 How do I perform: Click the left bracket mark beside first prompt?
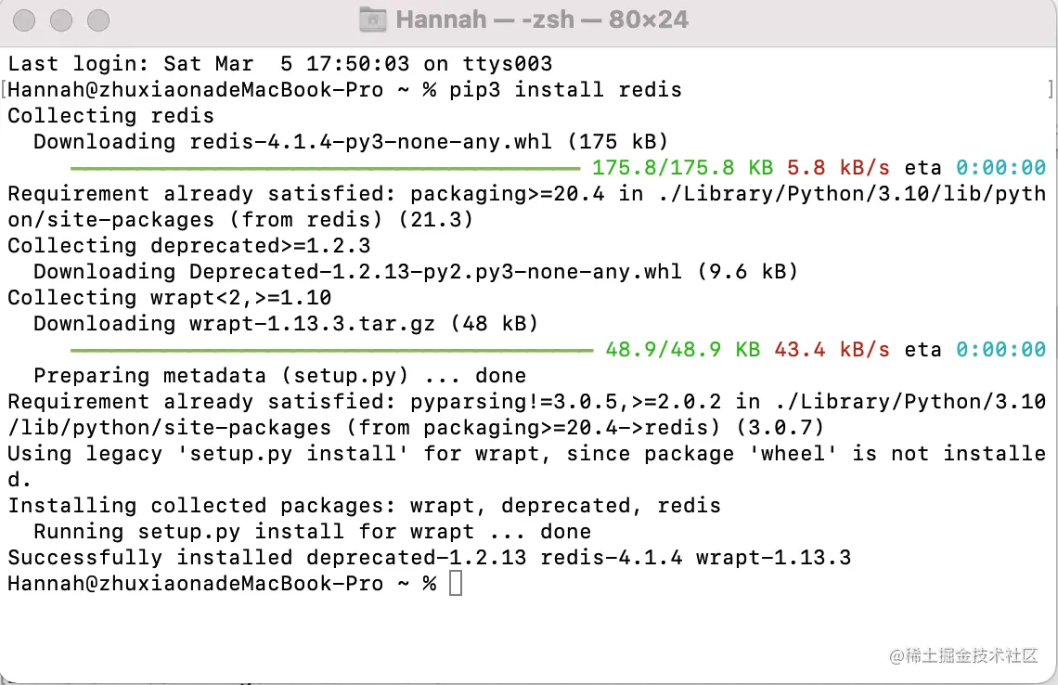coord(4,90)
